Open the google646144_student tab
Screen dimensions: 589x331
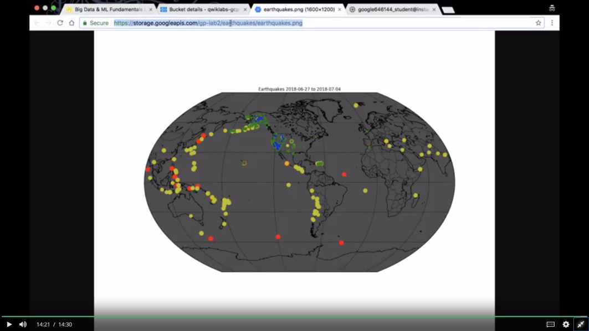point(395,9)
